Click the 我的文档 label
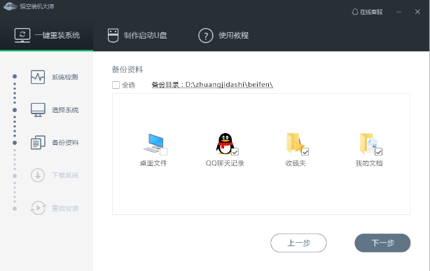The height and width of the screenshot is (271, 430). coord(369,163)
